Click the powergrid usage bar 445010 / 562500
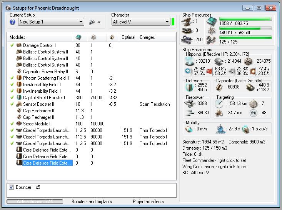 point(245,28)
